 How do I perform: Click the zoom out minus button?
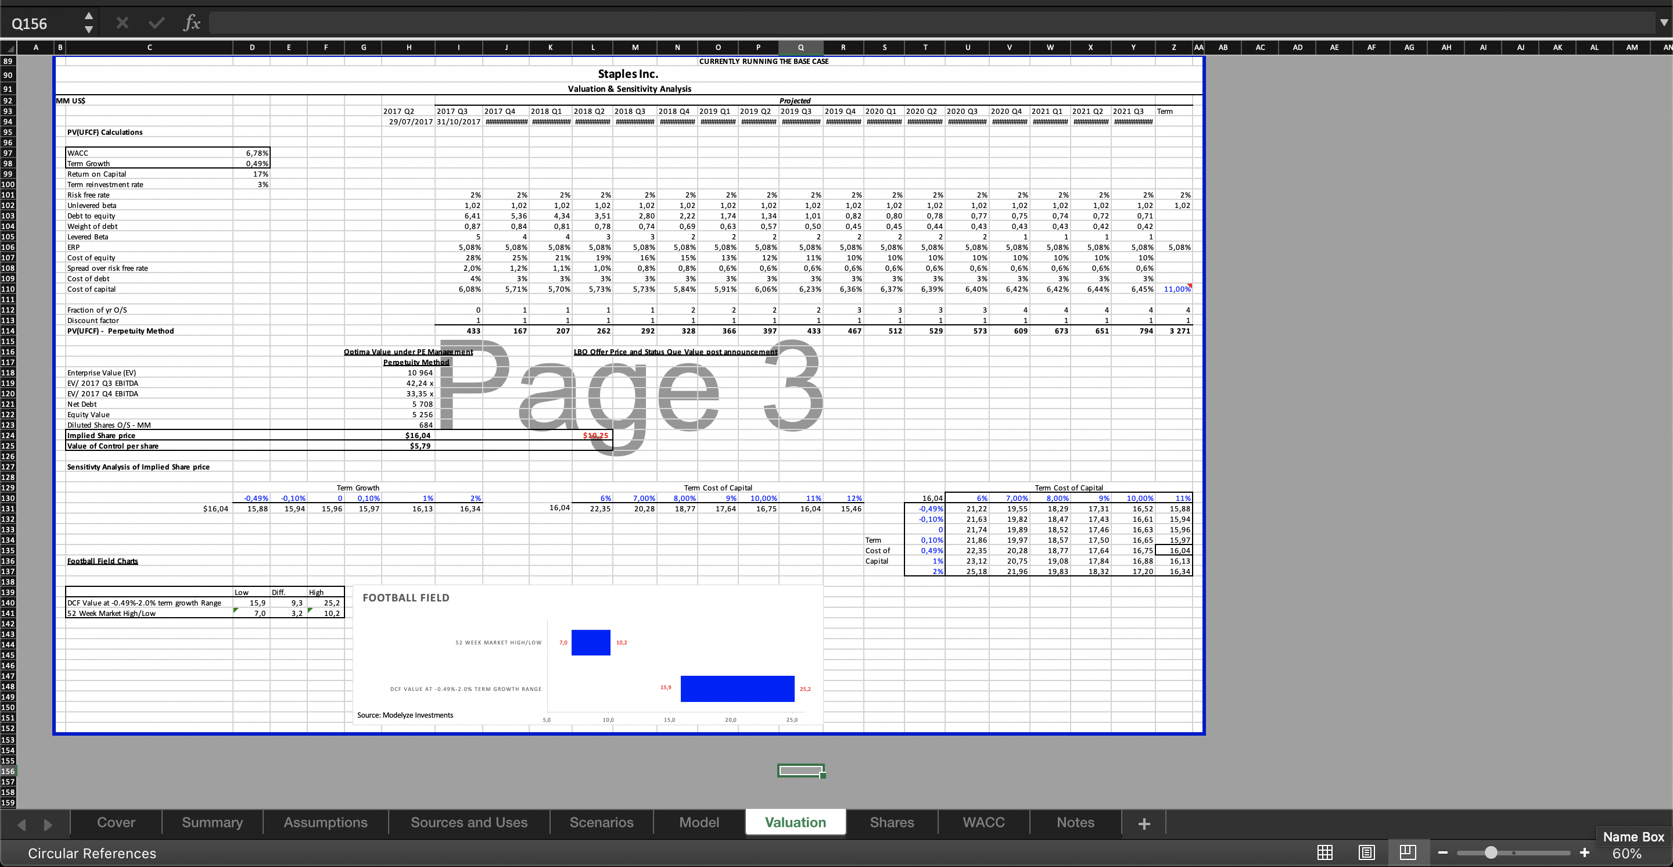click(x=1443, y=852)
